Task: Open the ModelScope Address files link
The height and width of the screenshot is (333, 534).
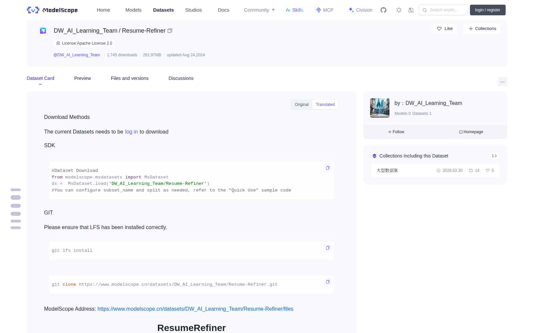Action: click(195, 309)
